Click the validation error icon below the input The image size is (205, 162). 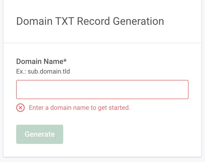(20, 108)
